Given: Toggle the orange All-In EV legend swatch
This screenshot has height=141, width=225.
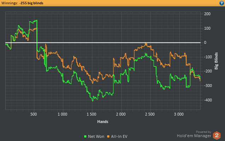Looking at the screenshot, I should 108,136.
